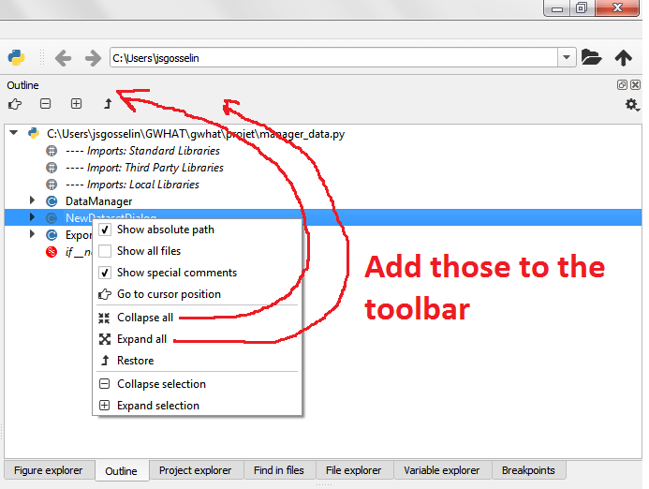Restore down the application window
Viewport: 649px width, 489px height.
(x=582, y=7)
